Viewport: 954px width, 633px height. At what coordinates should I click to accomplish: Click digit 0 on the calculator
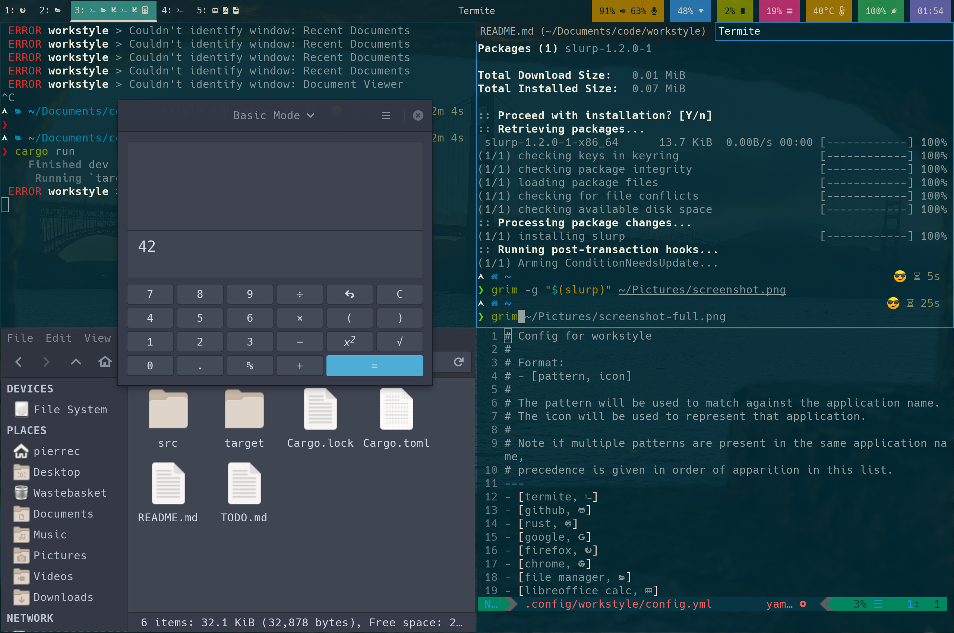click(150, 366)
